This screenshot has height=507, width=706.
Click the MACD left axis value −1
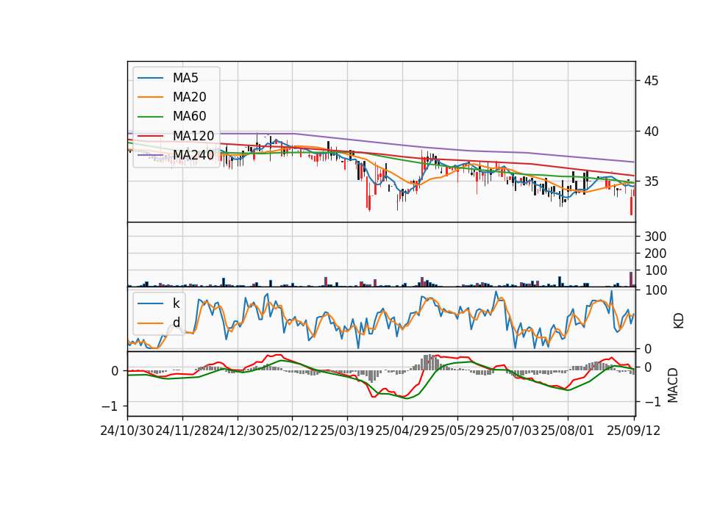click(x=110, y=406)
